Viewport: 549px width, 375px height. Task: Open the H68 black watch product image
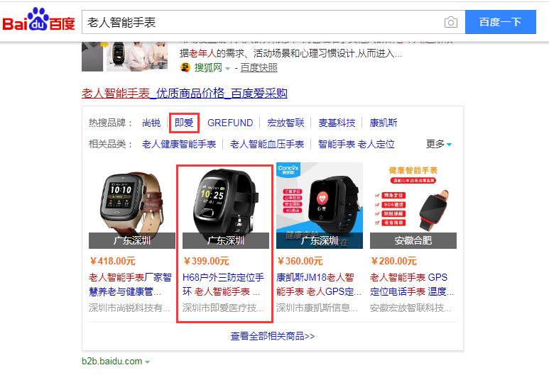pyautogui.click(x=226, y=207)
